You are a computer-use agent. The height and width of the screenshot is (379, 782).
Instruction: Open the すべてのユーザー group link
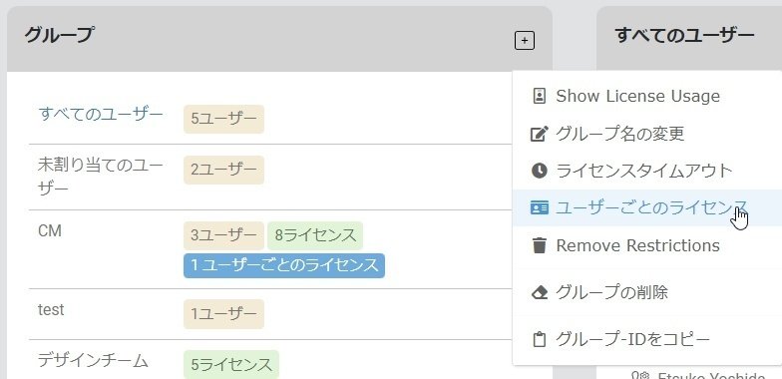tap(100, 114)
